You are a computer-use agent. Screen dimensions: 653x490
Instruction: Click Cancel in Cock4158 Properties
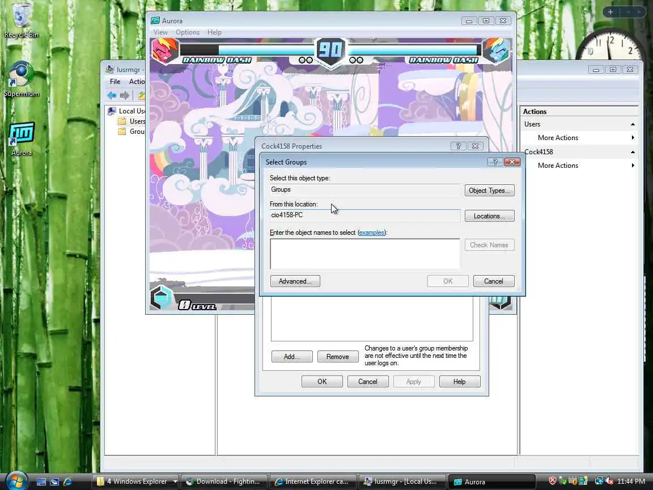(368, 382)
